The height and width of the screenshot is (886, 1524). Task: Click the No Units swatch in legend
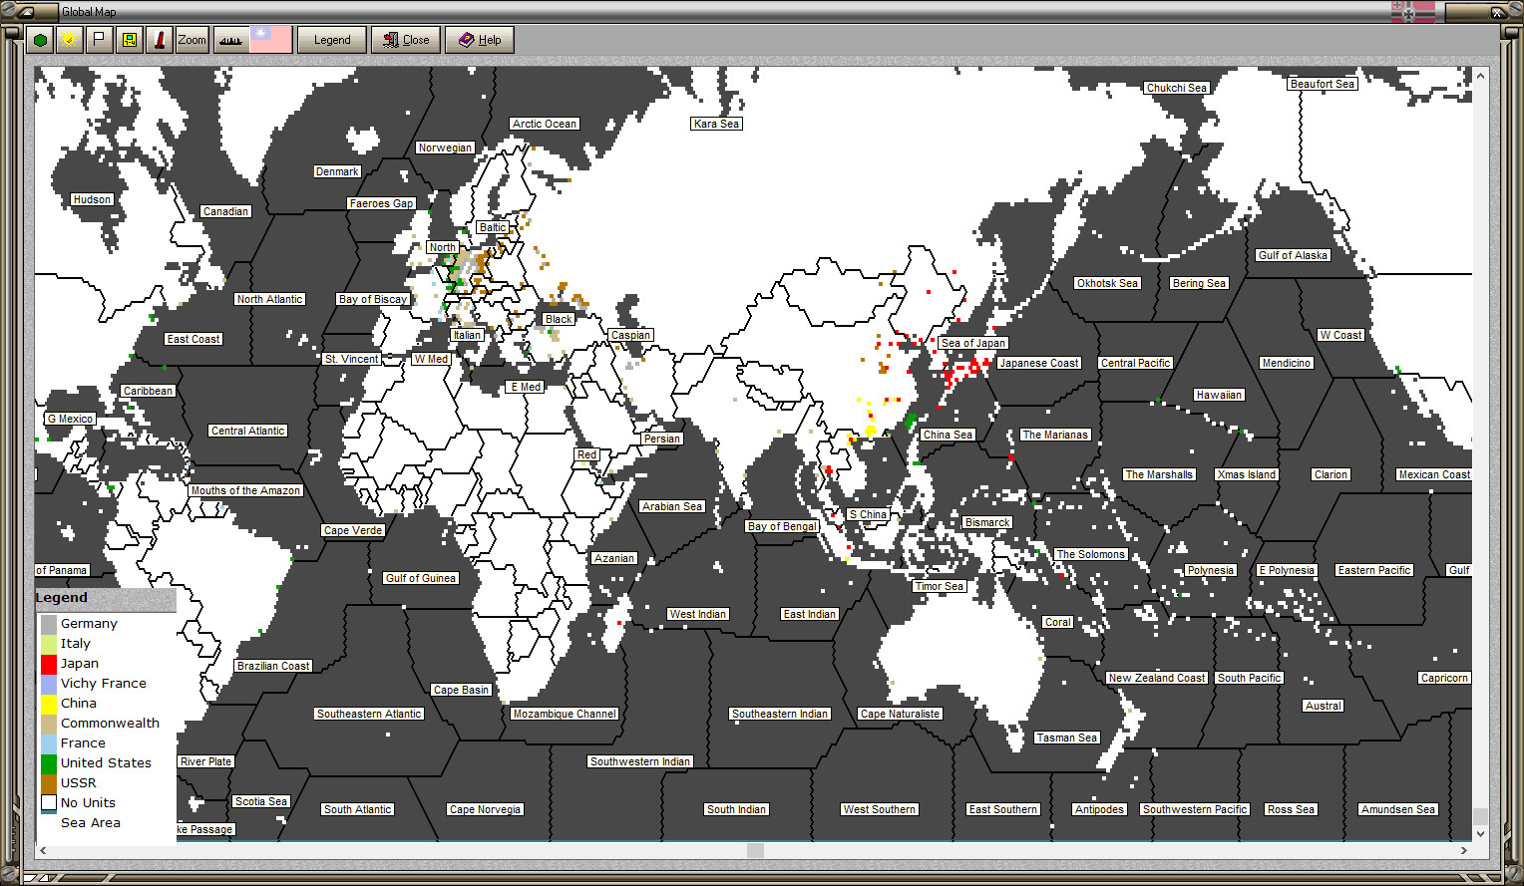(49, 803)
